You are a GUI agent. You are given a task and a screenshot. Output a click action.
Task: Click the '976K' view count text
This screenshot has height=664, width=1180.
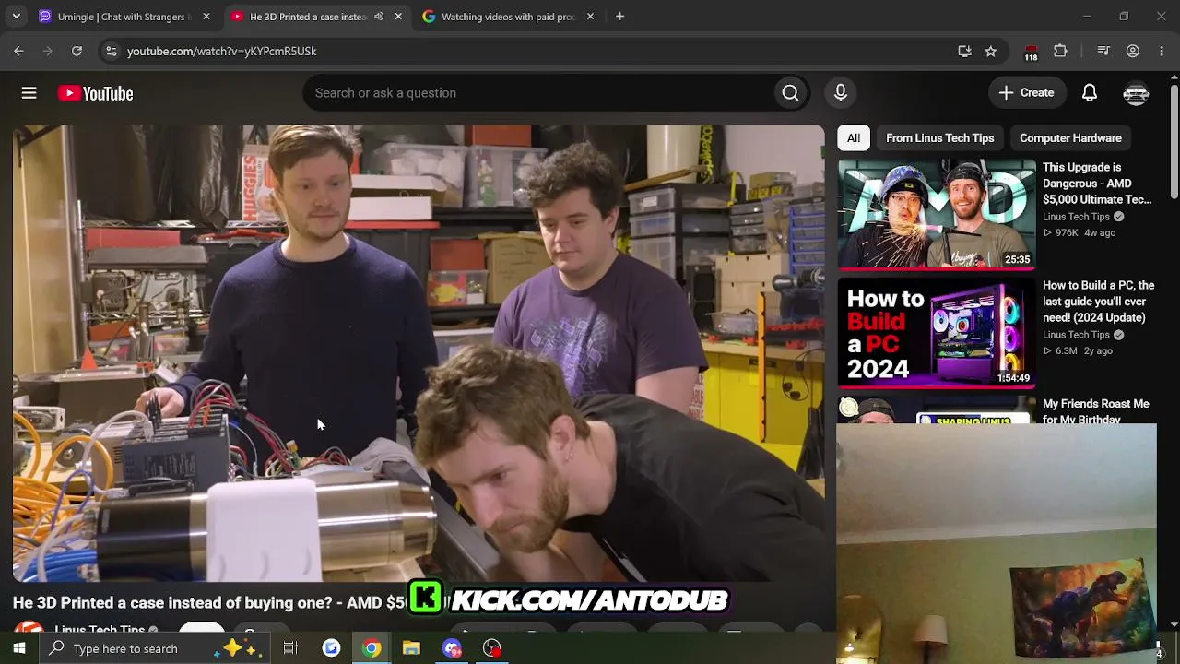[x=1067, y=233]
